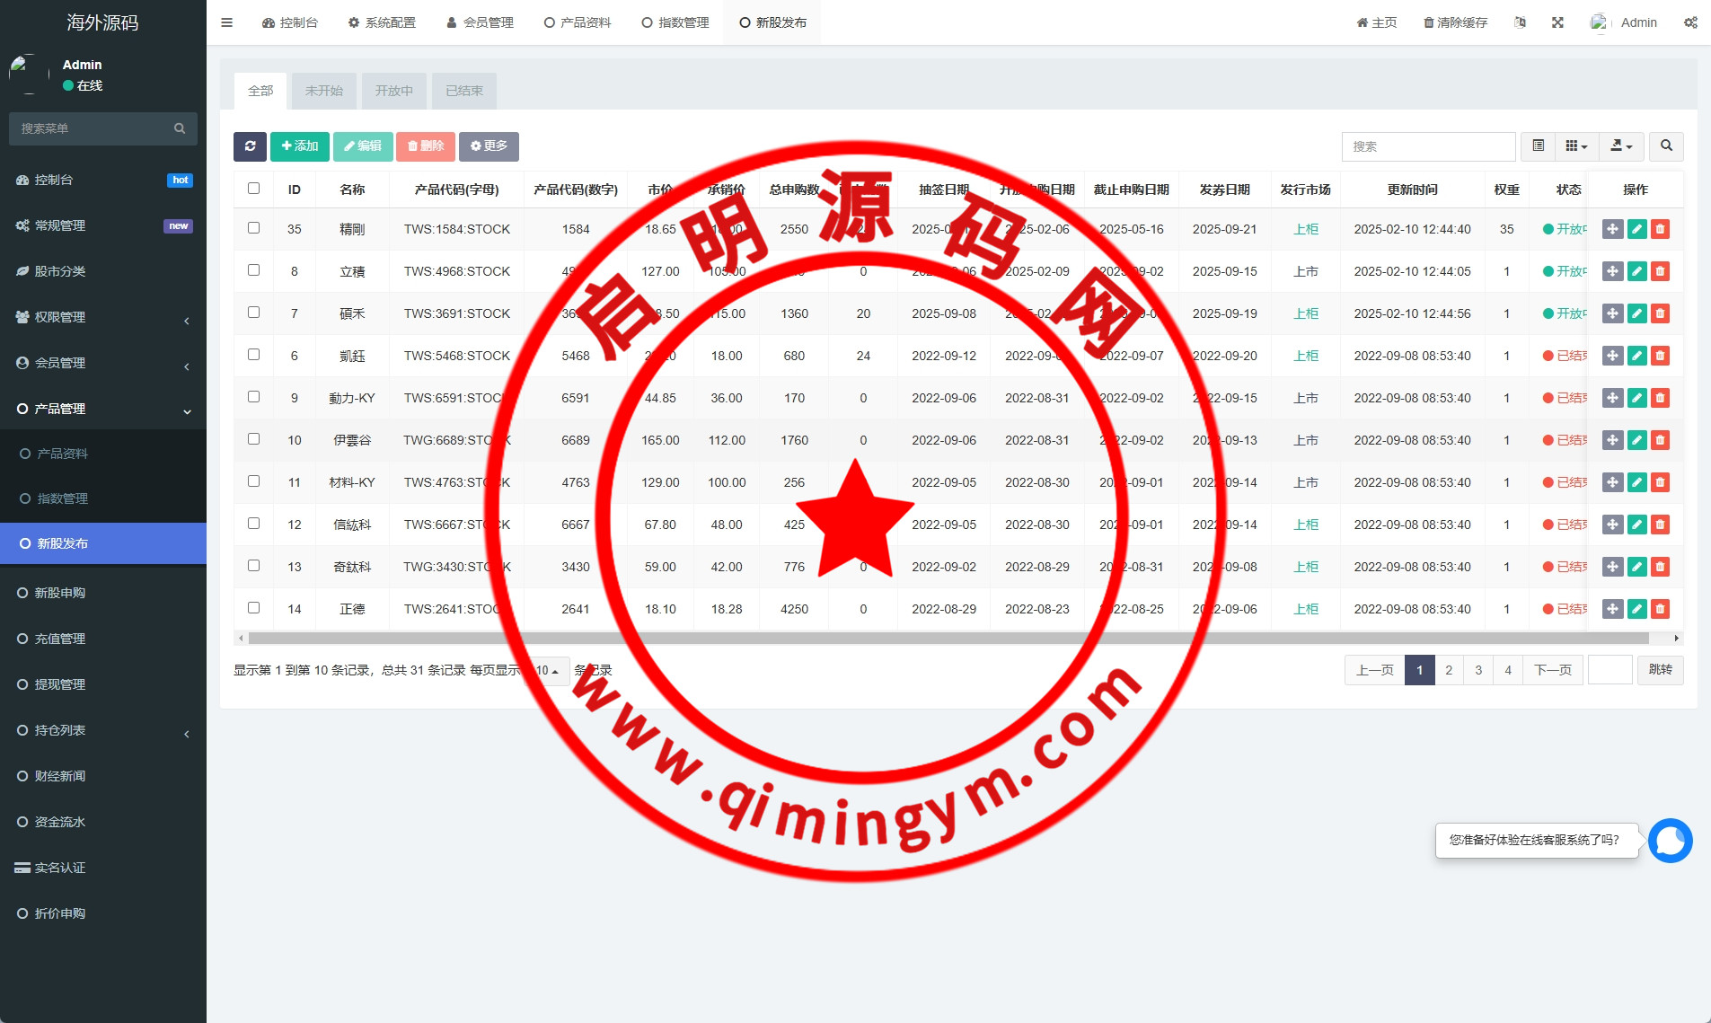Switch to the 开放中 tab

coord(393,91)
